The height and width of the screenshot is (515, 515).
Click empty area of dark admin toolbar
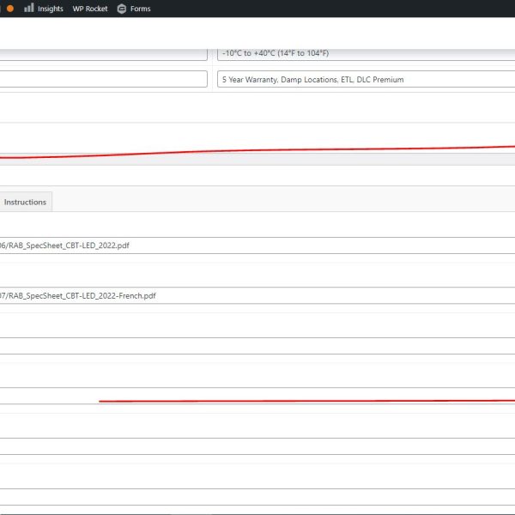tap(343, 9)
